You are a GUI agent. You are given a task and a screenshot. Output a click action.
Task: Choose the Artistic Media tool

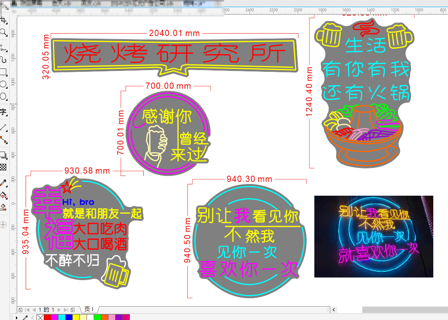click(x=3, y=59)
